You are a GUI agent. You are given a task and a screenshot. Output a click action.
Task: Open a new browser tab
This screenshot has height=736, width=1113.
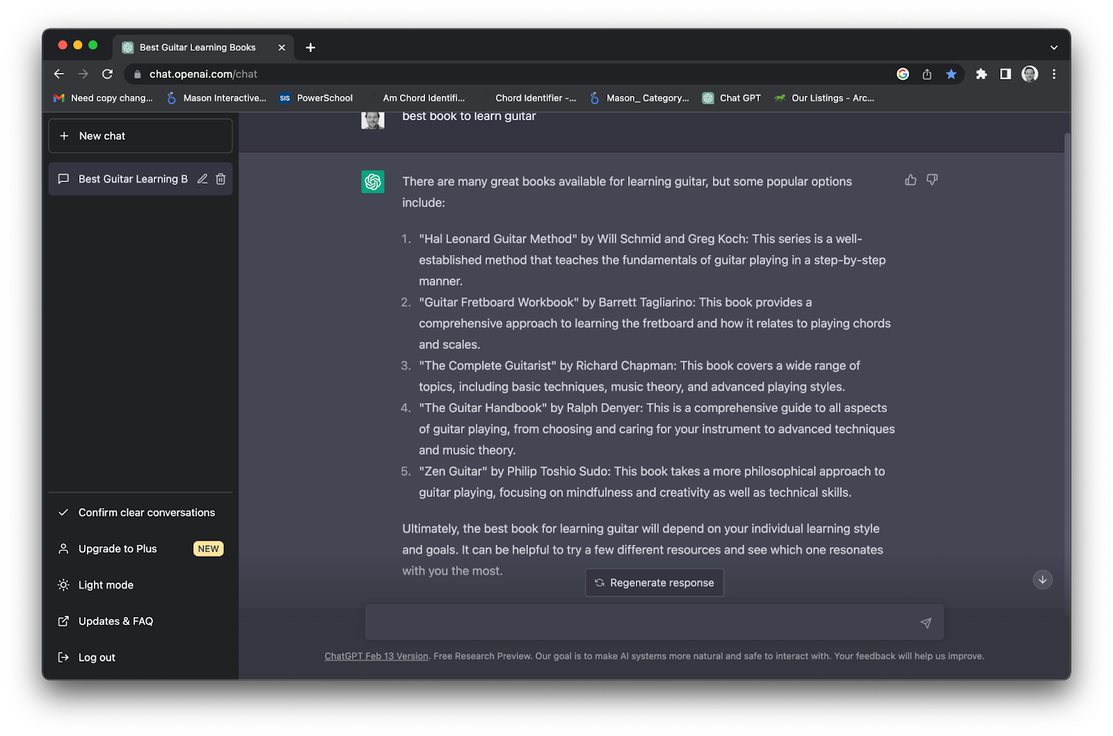point(310,47)
